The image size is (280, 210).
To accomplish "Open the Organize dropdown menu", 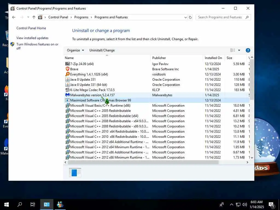I will pyautogui.click(x=75, y=50).
